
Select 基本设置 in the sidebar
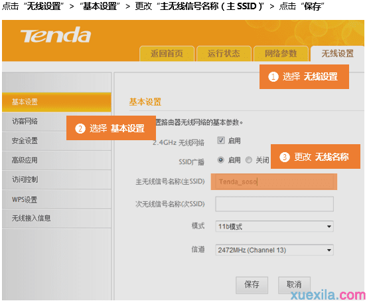[x=56, y=102]
